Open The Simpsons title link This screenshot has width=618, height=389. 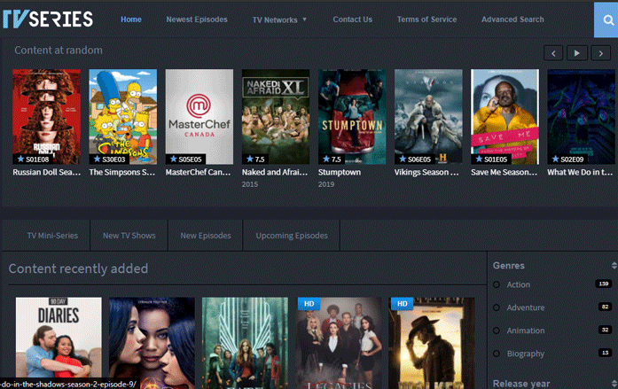click(122, 173)
